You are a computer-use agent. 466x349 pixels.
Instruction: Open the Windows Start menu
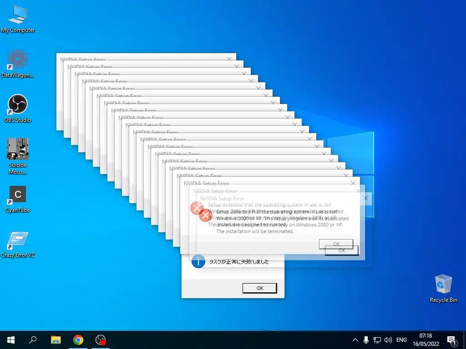pyautogui.click(x=11, y=340)
